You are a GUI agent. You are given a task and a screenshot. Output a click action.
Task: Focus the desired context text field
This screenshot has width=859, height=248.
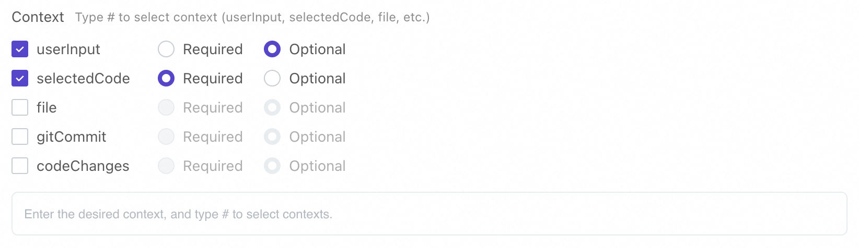[x=429, y=214]
